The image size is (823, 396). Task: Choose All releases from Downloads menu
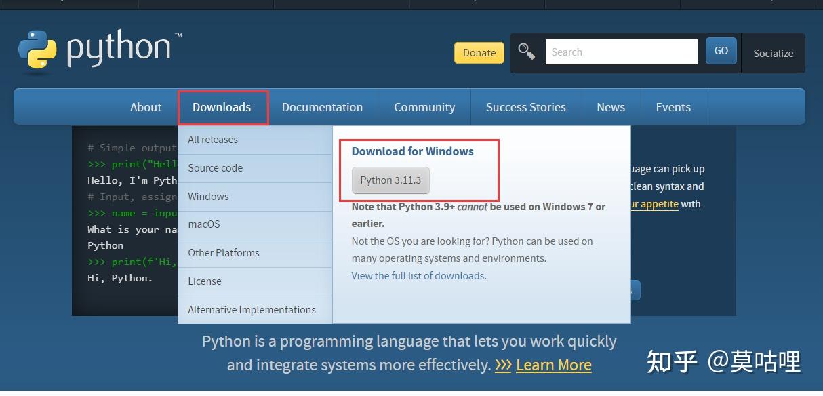(213, 140)
